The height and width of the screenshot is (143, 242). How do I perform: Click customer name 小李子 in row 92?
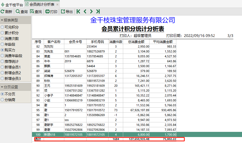coord(49,95)
